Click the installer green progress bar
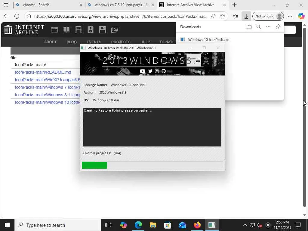Viewport: 308px width, 231px height. coord(94,165)
